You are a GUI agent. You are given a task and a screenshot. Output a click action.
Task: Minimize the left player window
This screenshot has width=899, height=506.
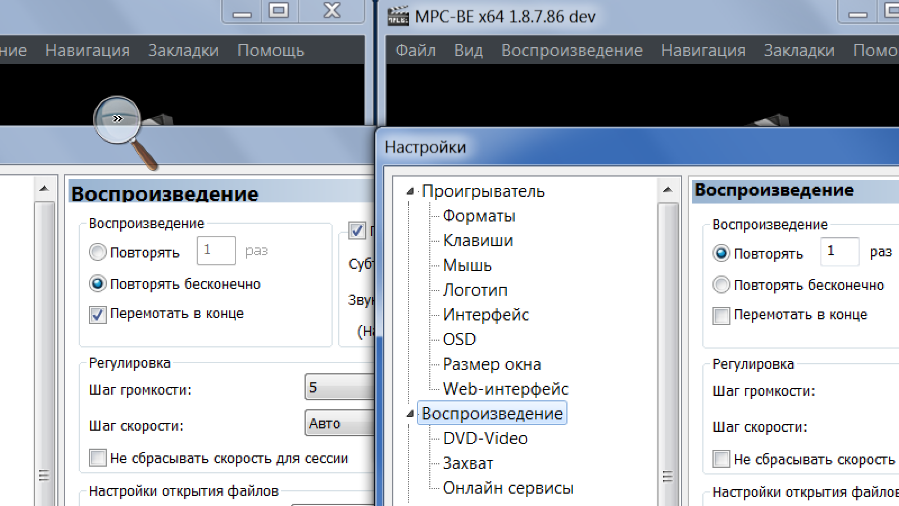click(242, 12)
